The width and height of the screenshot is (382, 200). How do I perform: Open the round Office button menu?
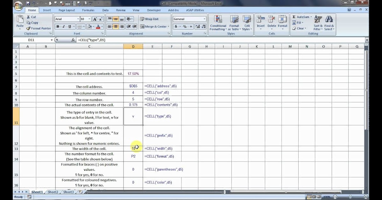pos(18,5)
